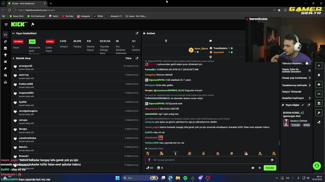Select the Stream - Kick Dashboard browser tab
The width and height of the screenshot is (325, 182).
click(x=26, y=3)
